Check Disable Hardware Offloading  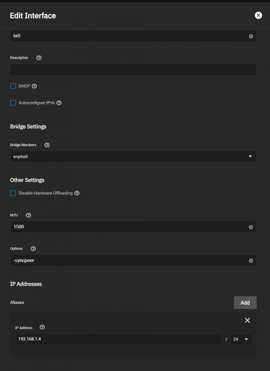point(13,193)
